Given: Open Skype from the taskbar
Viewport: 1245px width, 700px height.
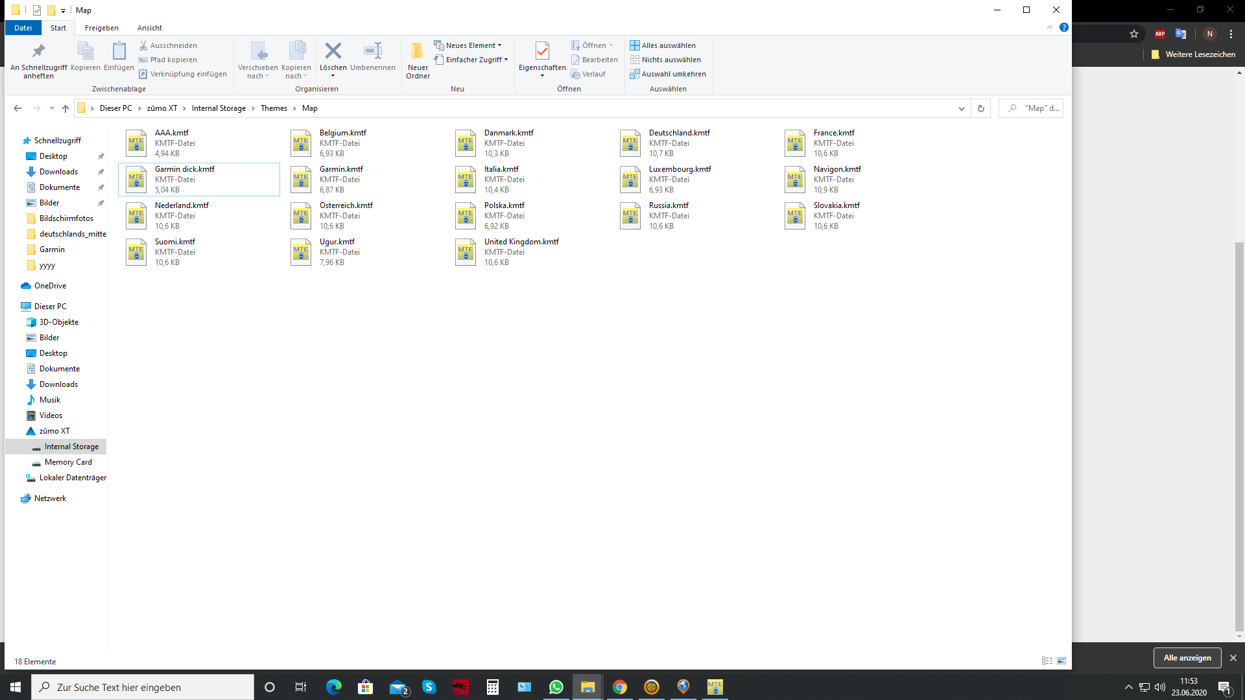Looking at the screenshot, I should pos(429,687).
